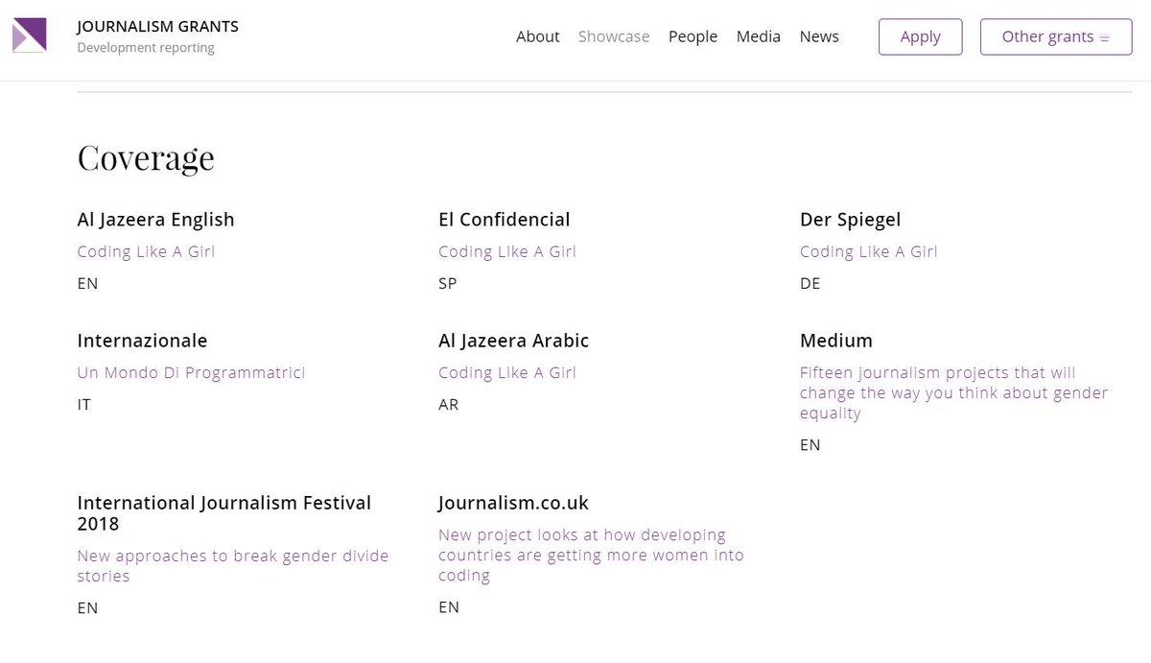Click the Journalism Grants site title
The height and width of the screenshot is (663, 1151).
click(157, 26)
